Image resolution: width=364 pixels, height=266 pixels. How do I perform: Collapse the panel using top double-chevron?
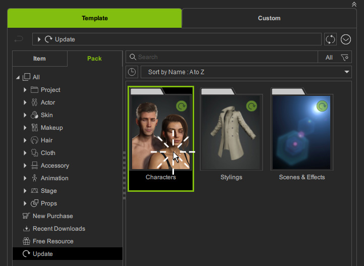pos(353,4)
